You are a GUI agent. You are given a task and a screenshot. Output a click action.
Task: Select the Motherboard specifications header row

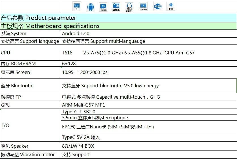pyautogui.click(x=118, y=26)
